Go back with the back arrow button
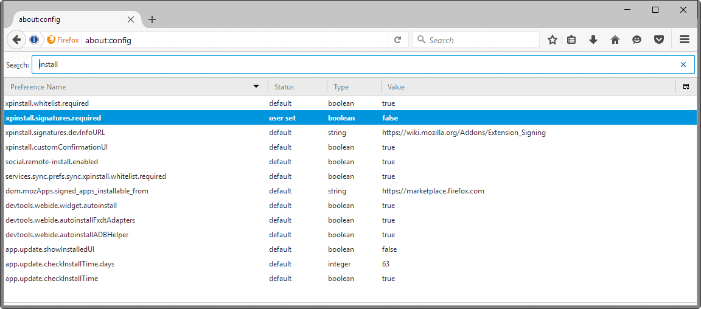Viewport: 701px width, 309px height. [16, 40]
